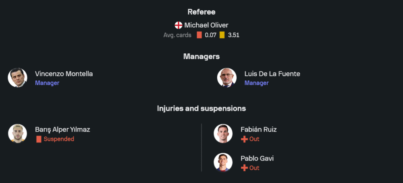Screen dimensions: 403x183
Task: Open Luis De La Fuente's profile photo
Action: [x=227, y=78]
